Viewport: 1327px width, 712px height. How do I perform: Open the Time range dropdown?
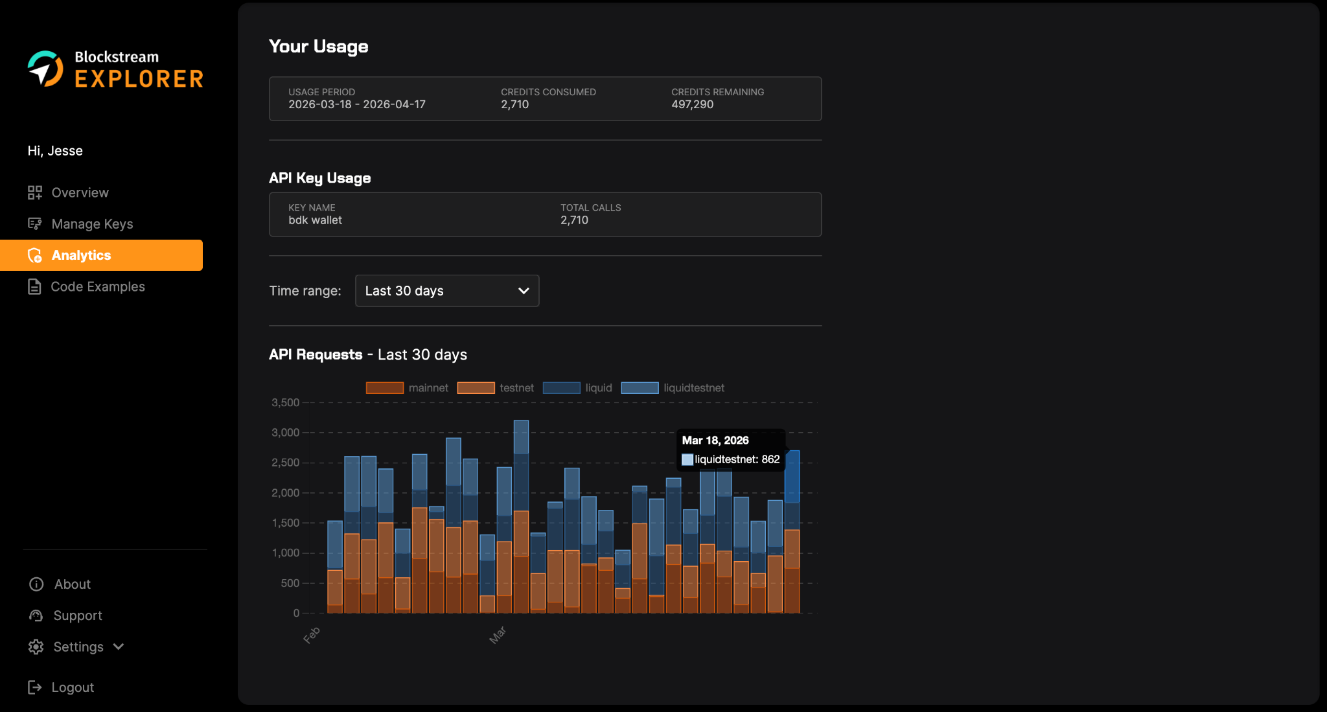point(447,291)
